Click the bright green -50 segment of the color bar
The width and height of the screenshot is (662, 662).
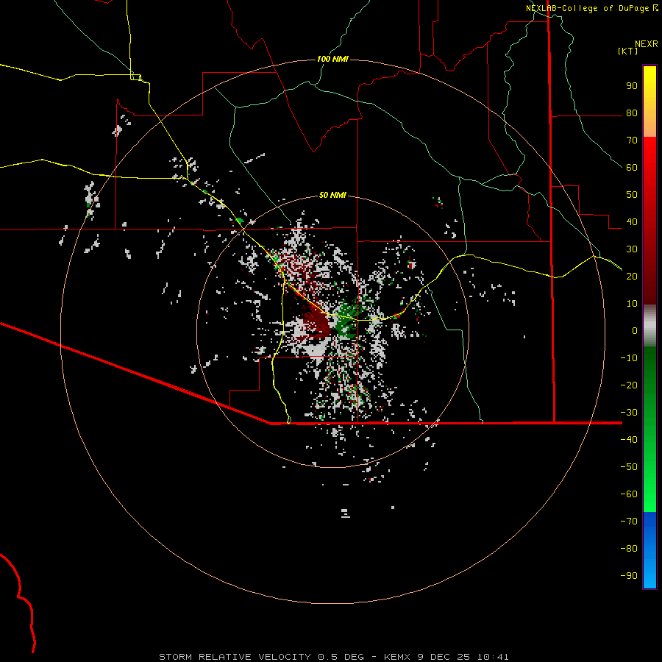coord(649,466)
